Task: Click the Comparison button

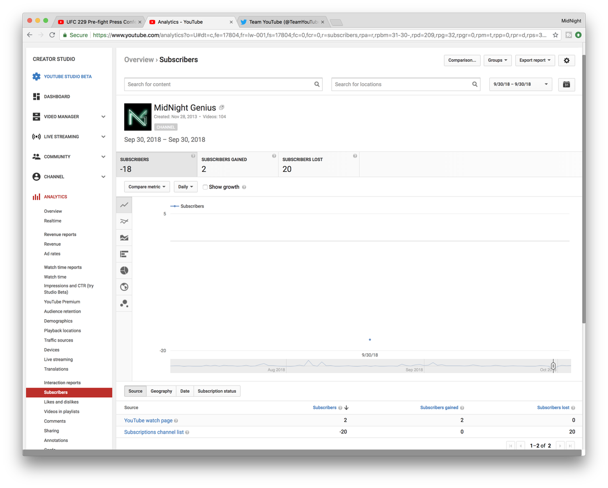Action: pos(462,60)
